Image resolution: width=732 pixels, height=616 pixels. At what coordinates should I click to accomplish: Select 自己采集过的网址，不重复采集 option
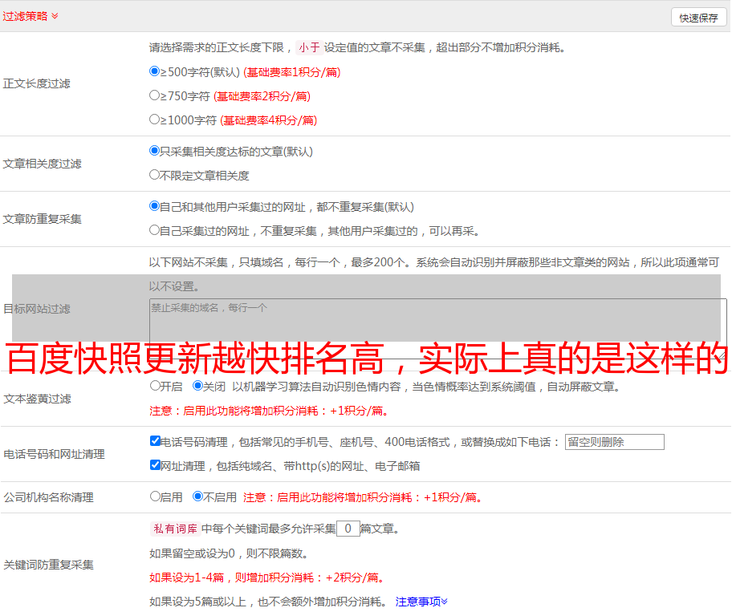(155, 229)
